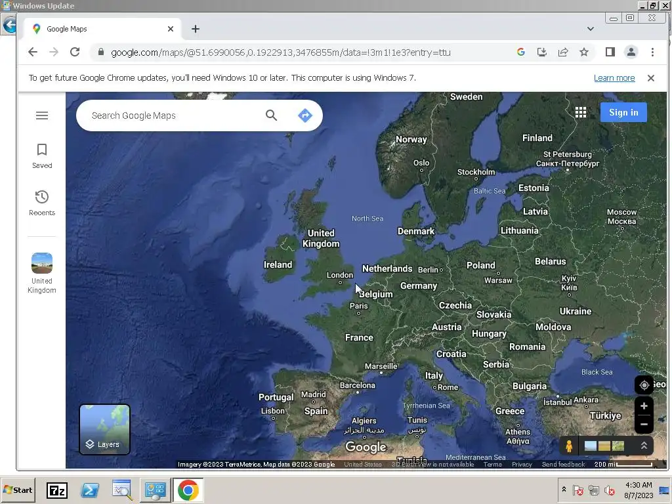Install Google Maps app icon

(541, 52)
